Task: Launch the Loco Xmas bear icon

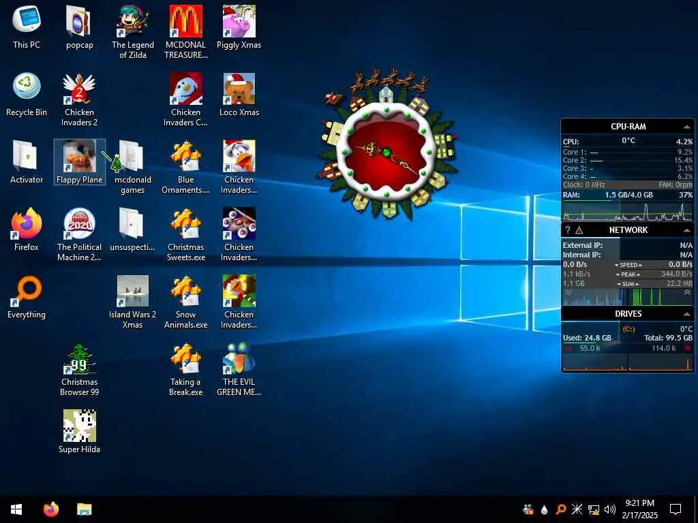Action: point(239,95)
